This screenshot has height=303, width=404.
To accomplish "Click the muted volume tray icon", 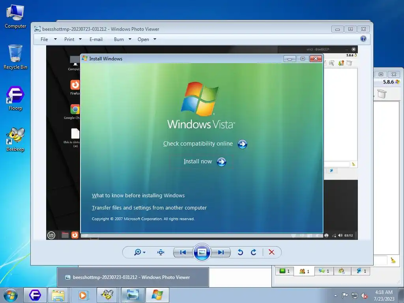I will tap(364, 296).
